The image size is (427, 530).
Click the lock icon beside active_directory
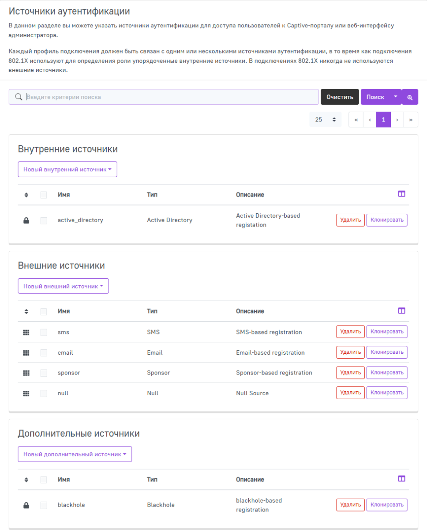coord(26,220)
